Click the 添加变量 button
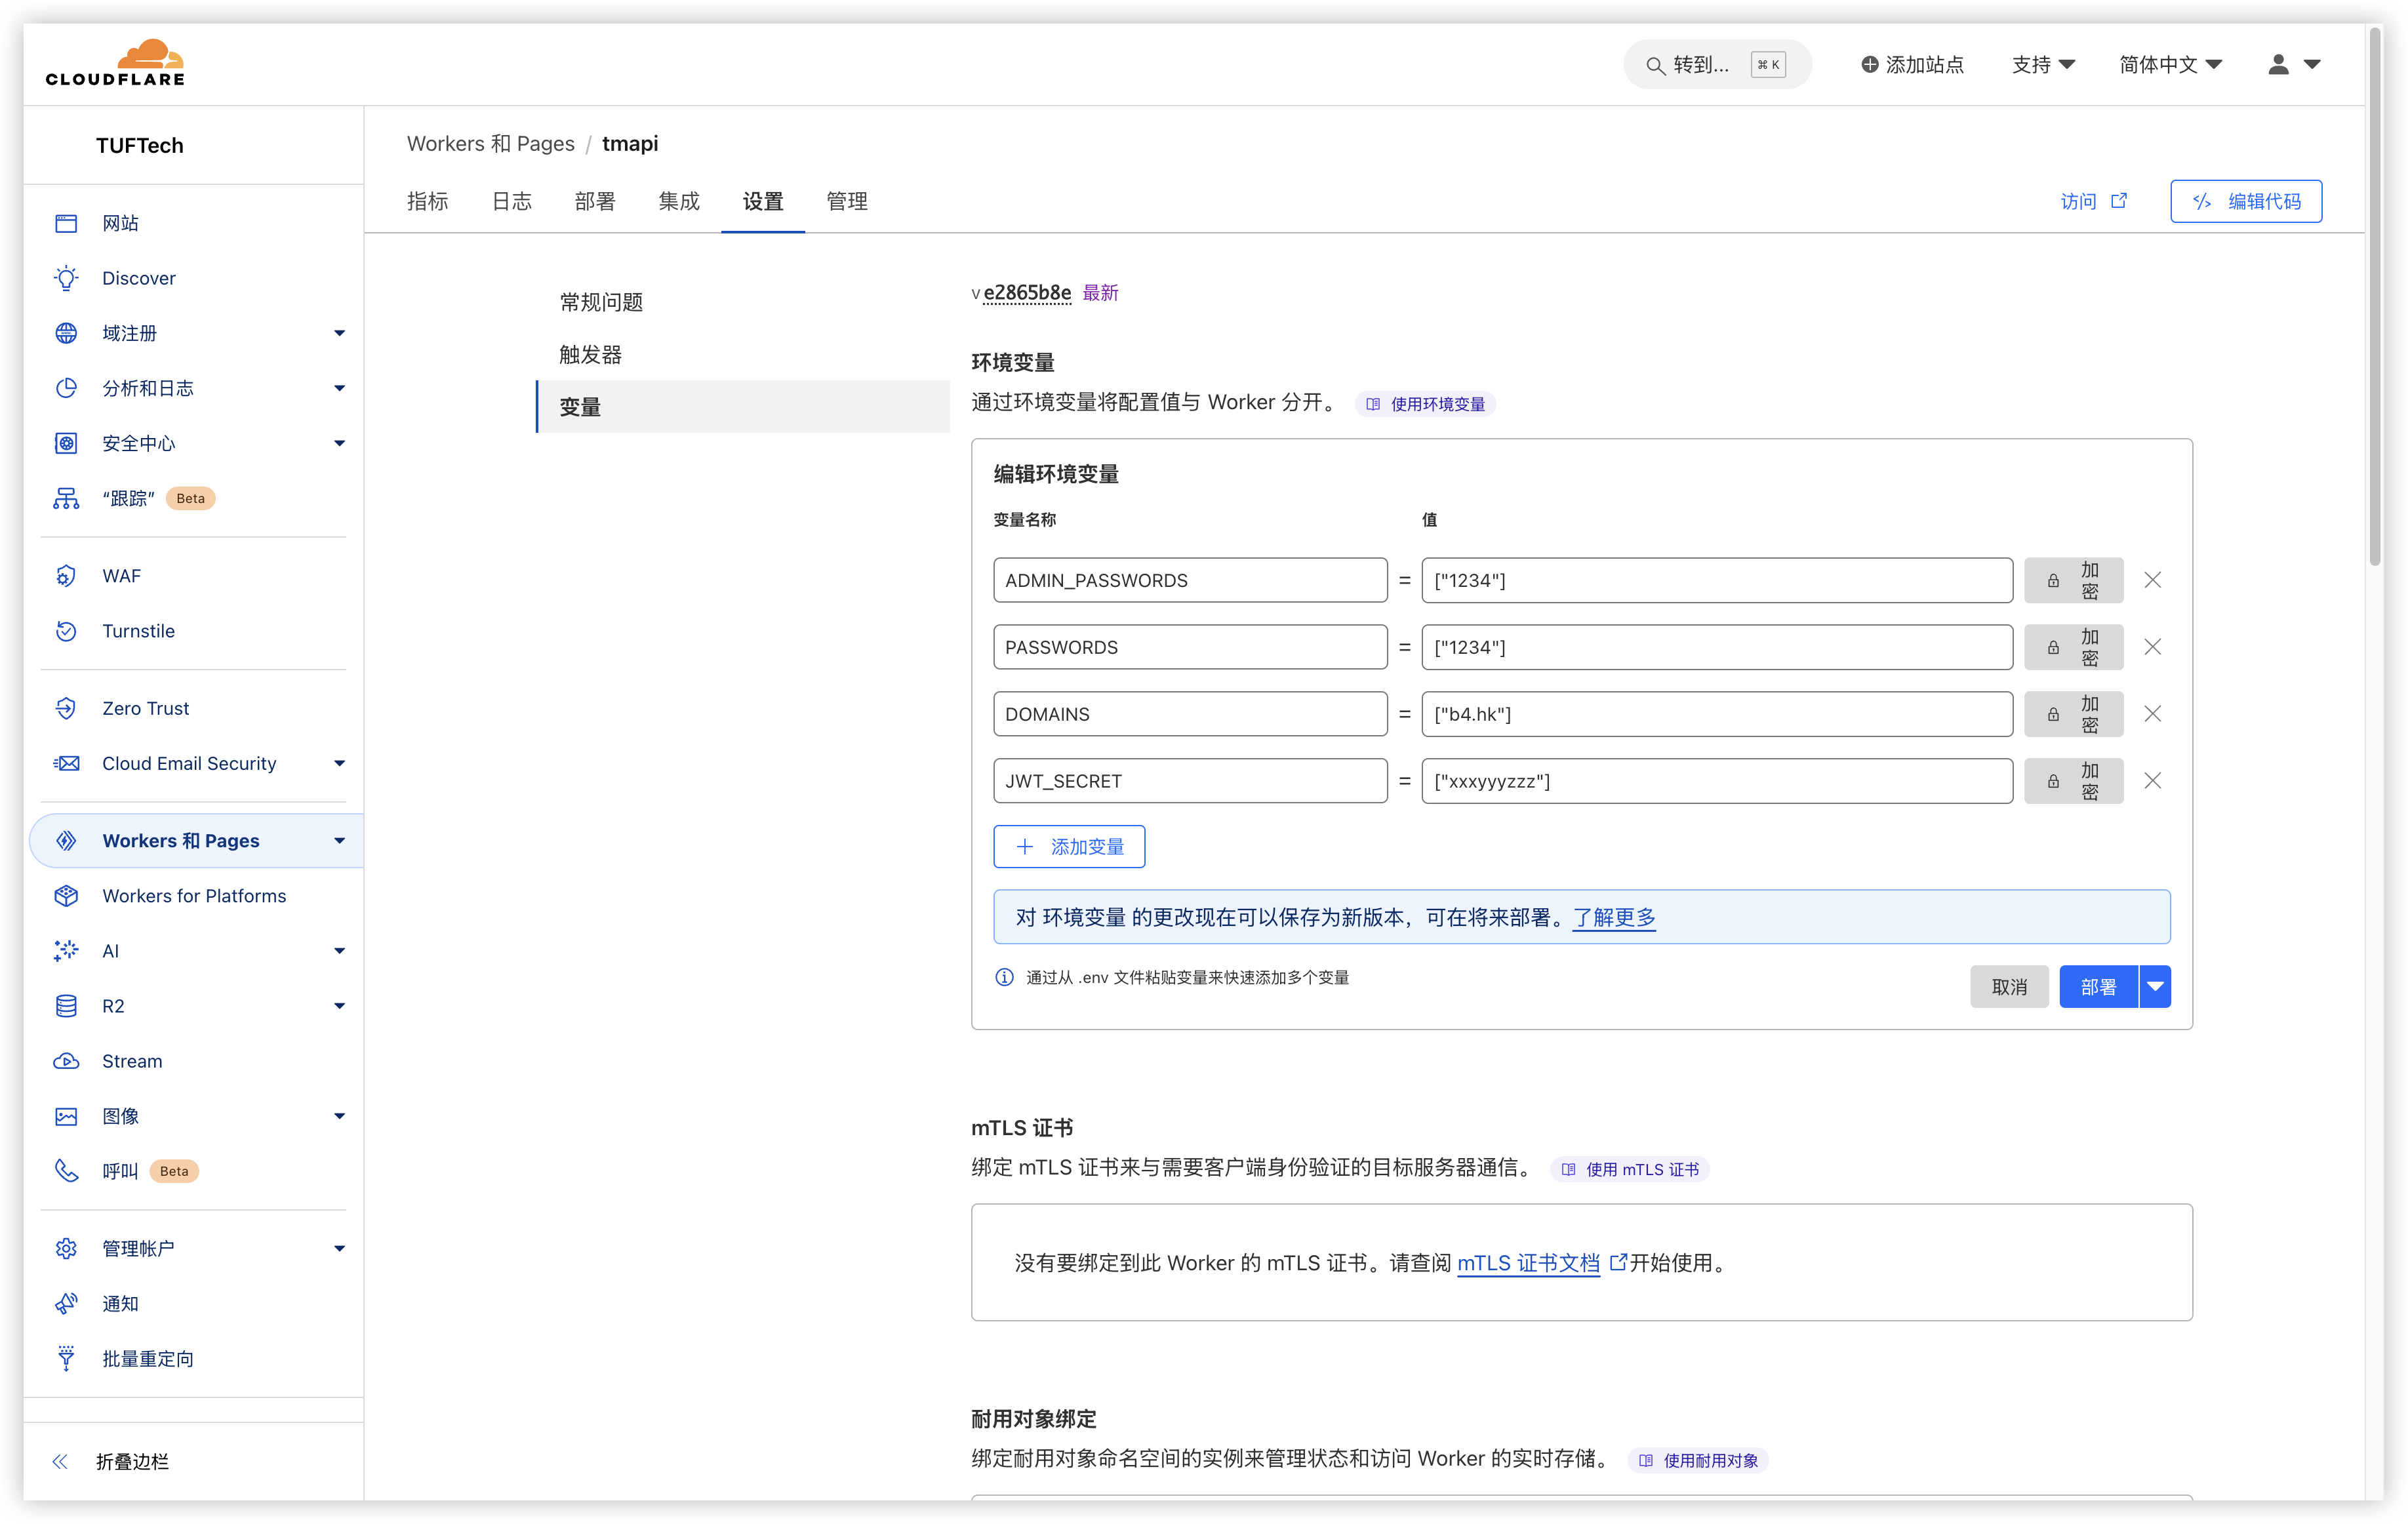Screen dimensions: 2408x1524 1068,847
